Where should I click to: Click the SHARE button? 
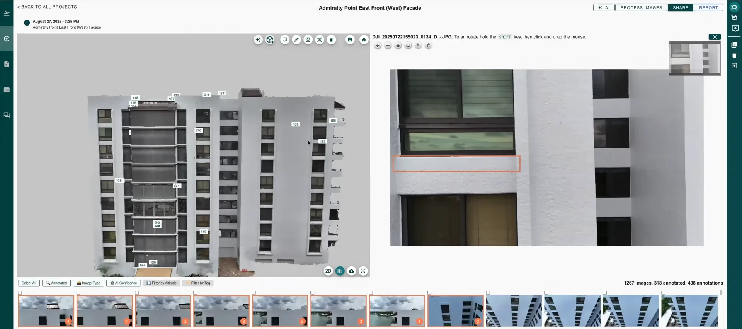[x=681, y=8]
